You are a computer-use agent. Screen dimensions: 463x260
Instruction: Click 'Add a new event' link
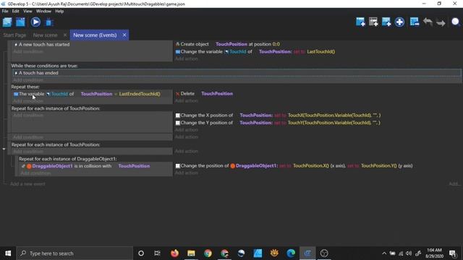tap(27, 184)
